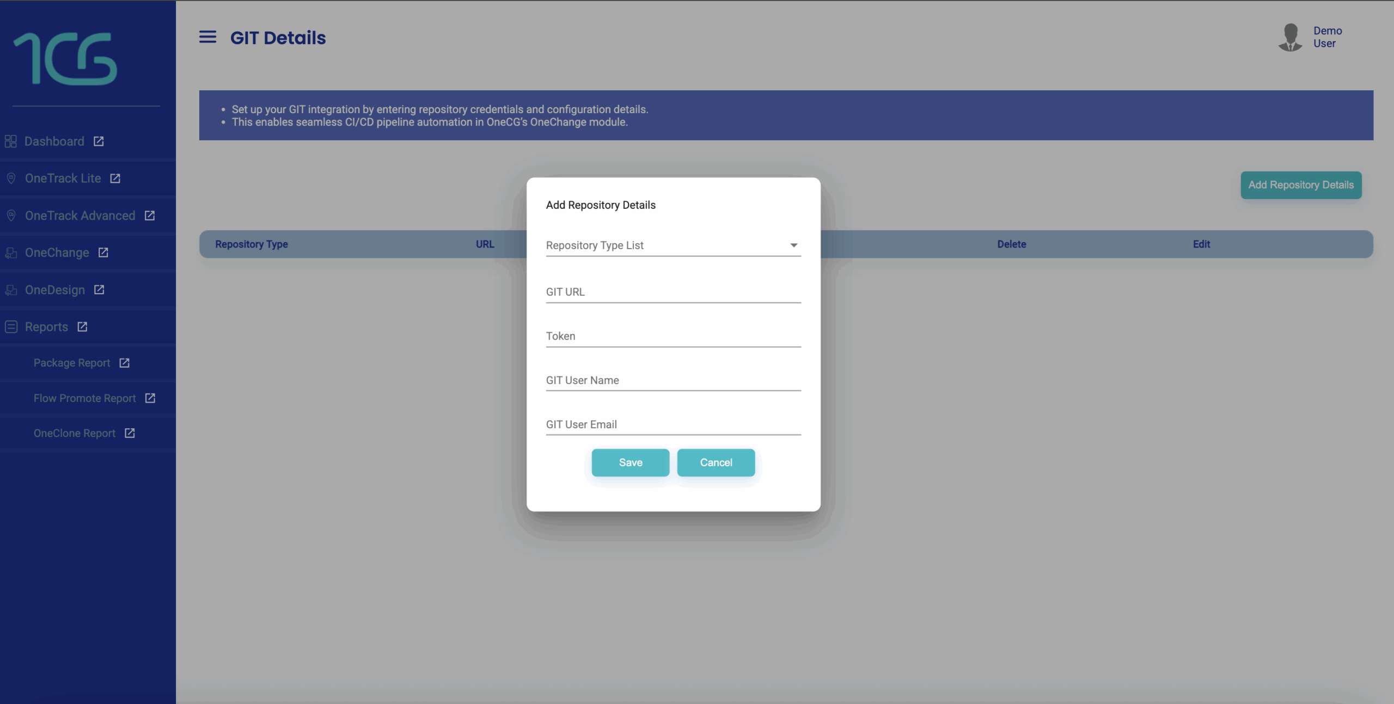Click external link icon beside OneChange
This screenshot has height=704, width=1394.
(103, 252)
